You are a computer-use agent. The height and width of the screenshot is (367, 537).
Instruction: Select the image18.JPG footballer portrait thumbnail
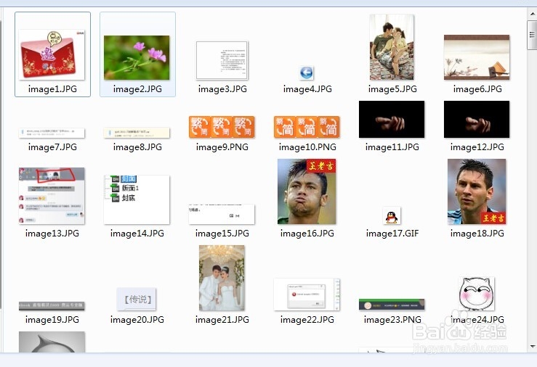click(477, 191)
